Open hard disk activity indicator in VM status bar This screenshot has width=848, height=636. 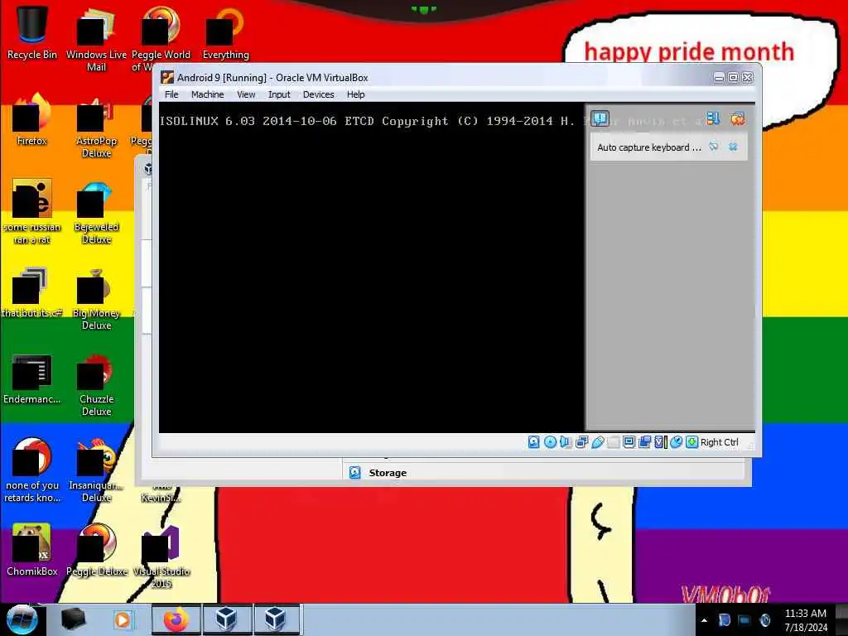click(533, 442)
